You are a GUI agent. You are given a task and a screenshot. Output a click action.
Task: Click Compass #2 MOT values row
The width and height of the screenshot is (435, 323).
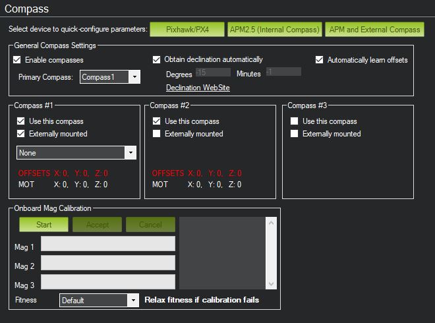click(196, 185)
